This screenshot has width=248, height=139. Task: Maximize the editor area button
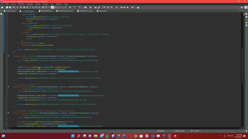243,11
